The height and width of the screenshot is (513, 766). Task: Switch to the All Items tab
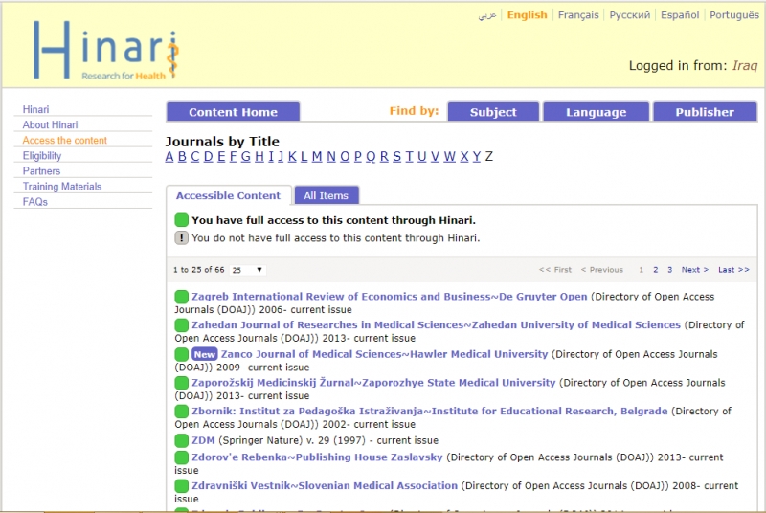pyautogui.click(x=327, y=196)
